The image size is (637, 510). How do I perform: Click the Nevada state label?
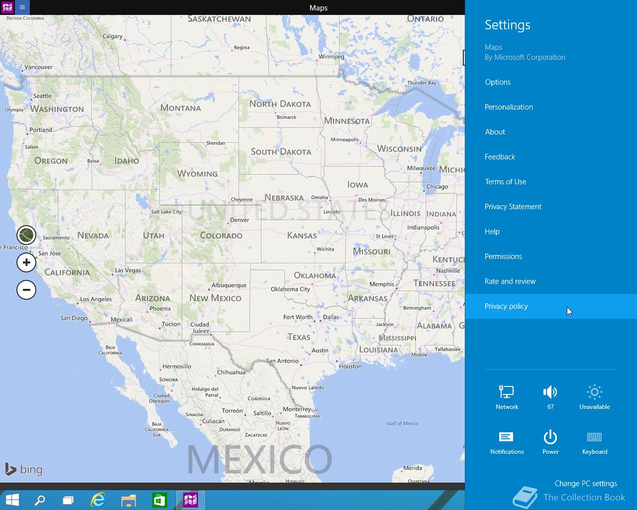(x=93, y=236)
